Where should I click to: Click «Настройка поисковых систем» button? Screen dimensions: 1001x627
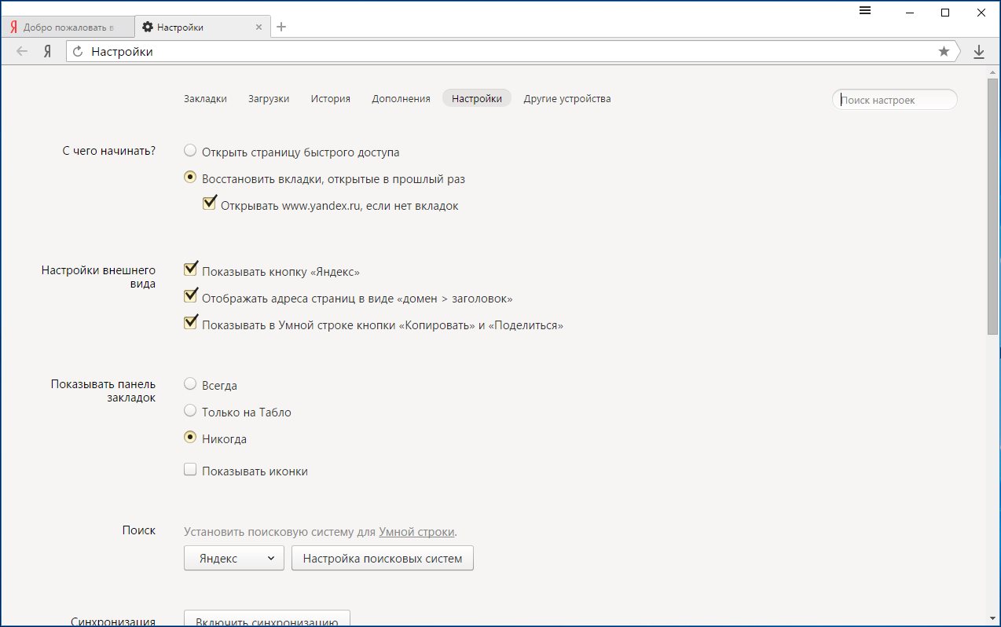[382, 559]
